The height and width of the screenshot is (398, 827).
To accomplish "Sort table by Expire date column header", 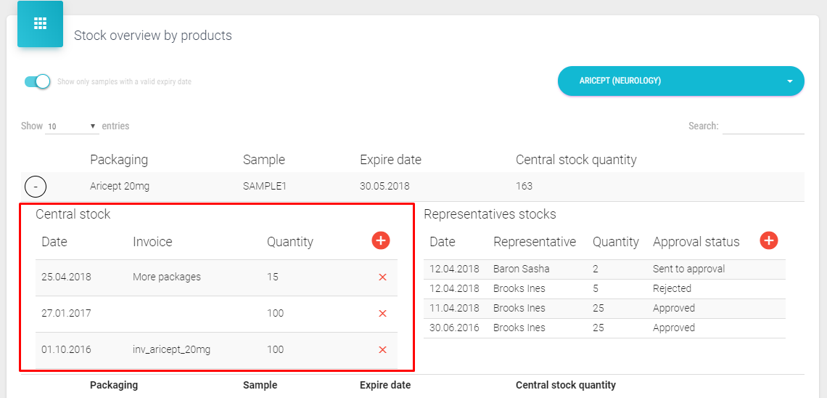I will [390, 160].
